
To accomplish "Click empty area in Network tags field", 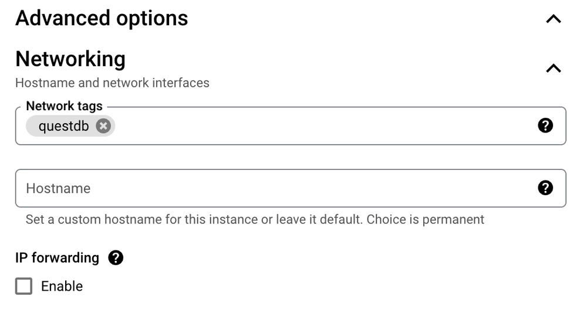I will (x=323, y=126).
